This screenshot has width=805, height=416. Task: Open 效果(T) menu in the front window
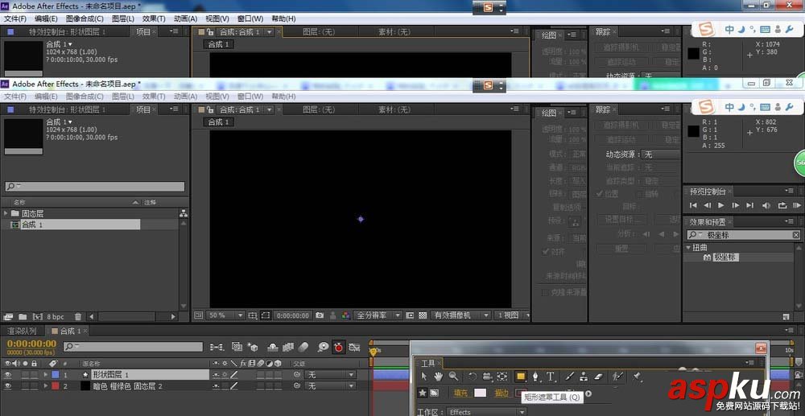pos(154,97)
